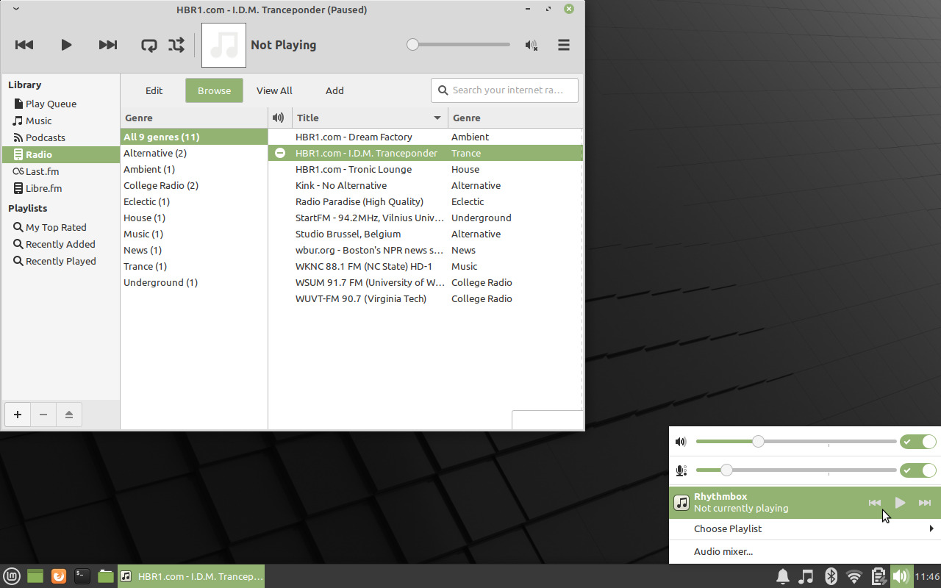Click the View All button

coord(274,90)
